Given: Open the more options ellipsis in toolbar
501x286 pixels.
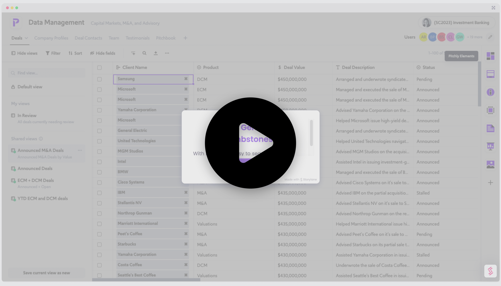Looking at the screenshot, I should [167, 53].
